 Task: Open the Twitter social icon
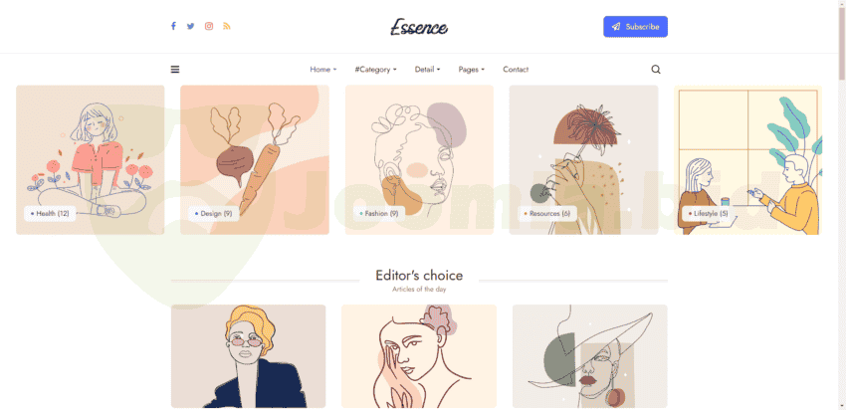tap(190, 26)
